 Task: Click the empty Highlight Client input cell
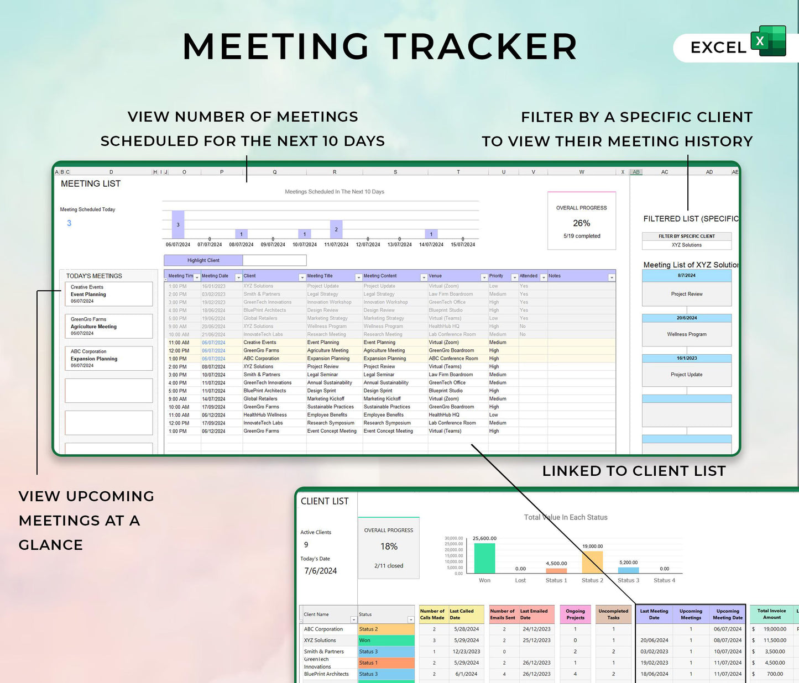click(274, 260)
